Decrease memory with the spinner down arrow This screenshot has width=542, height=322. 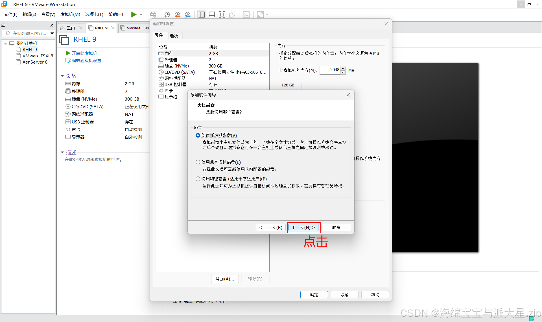tap(343, 72)
